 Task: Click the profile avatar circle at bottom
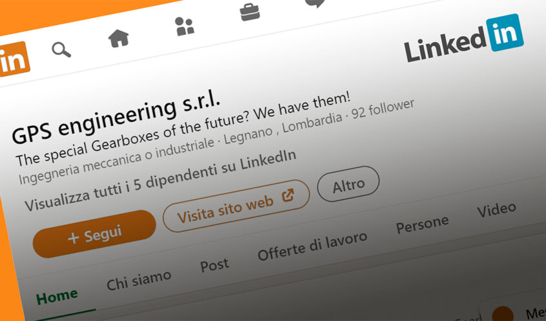click(503, 314)
